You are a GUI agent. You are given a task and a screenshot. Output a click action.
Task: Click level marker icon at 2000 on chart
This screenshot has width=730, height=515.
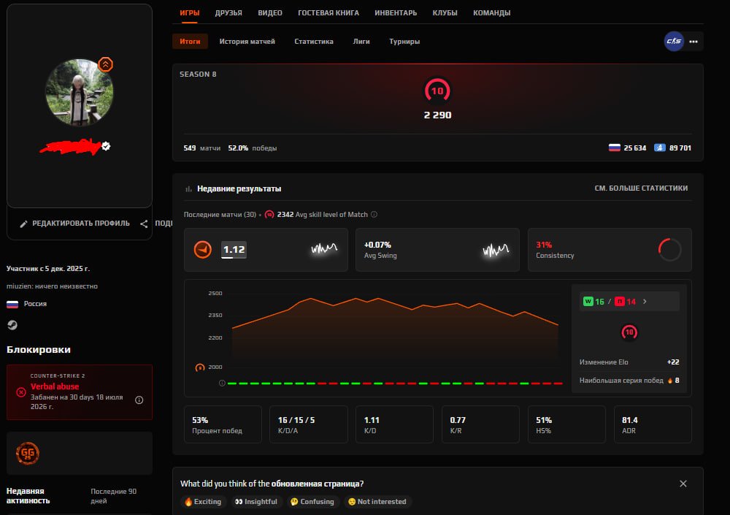(x=200, y=367)
